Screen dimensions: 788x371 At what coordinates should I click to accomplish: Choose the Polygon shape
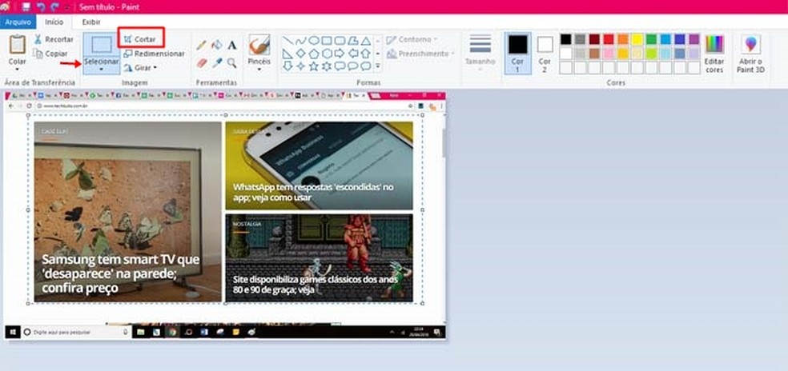point(353,41)
